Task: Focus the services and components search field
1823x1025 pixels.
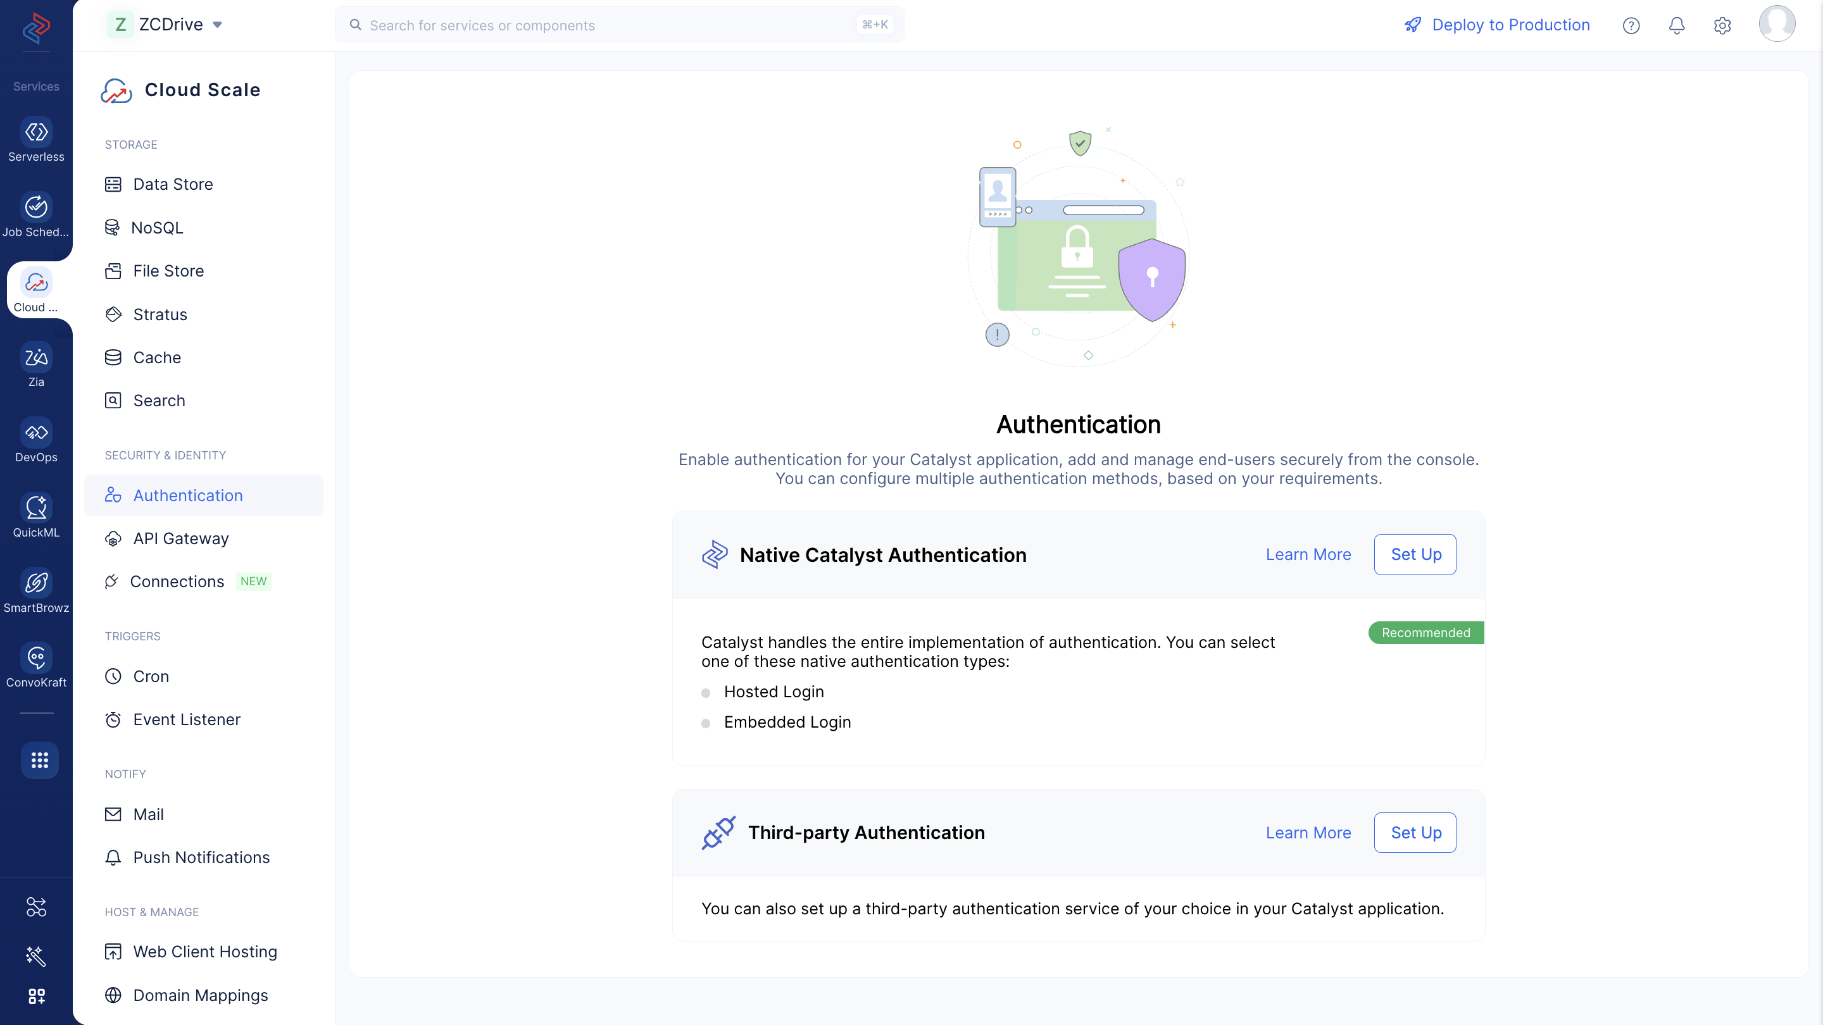Action: [619, 25]
